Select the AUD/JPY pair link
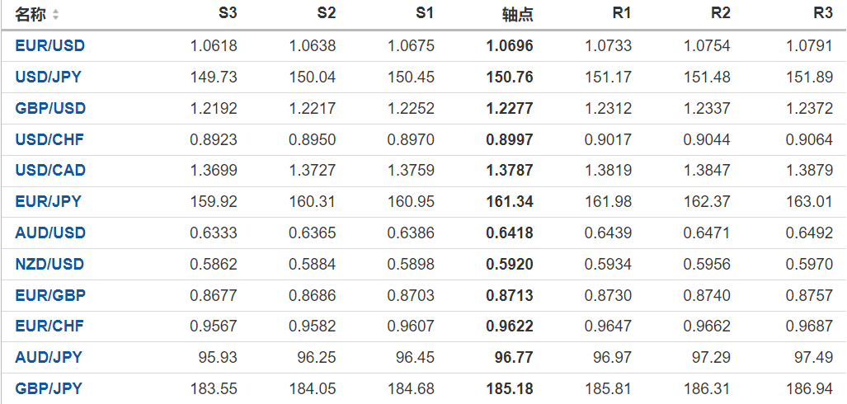Image resolution: width=847 pixels, height=404 pixels. tap(49, 357)
